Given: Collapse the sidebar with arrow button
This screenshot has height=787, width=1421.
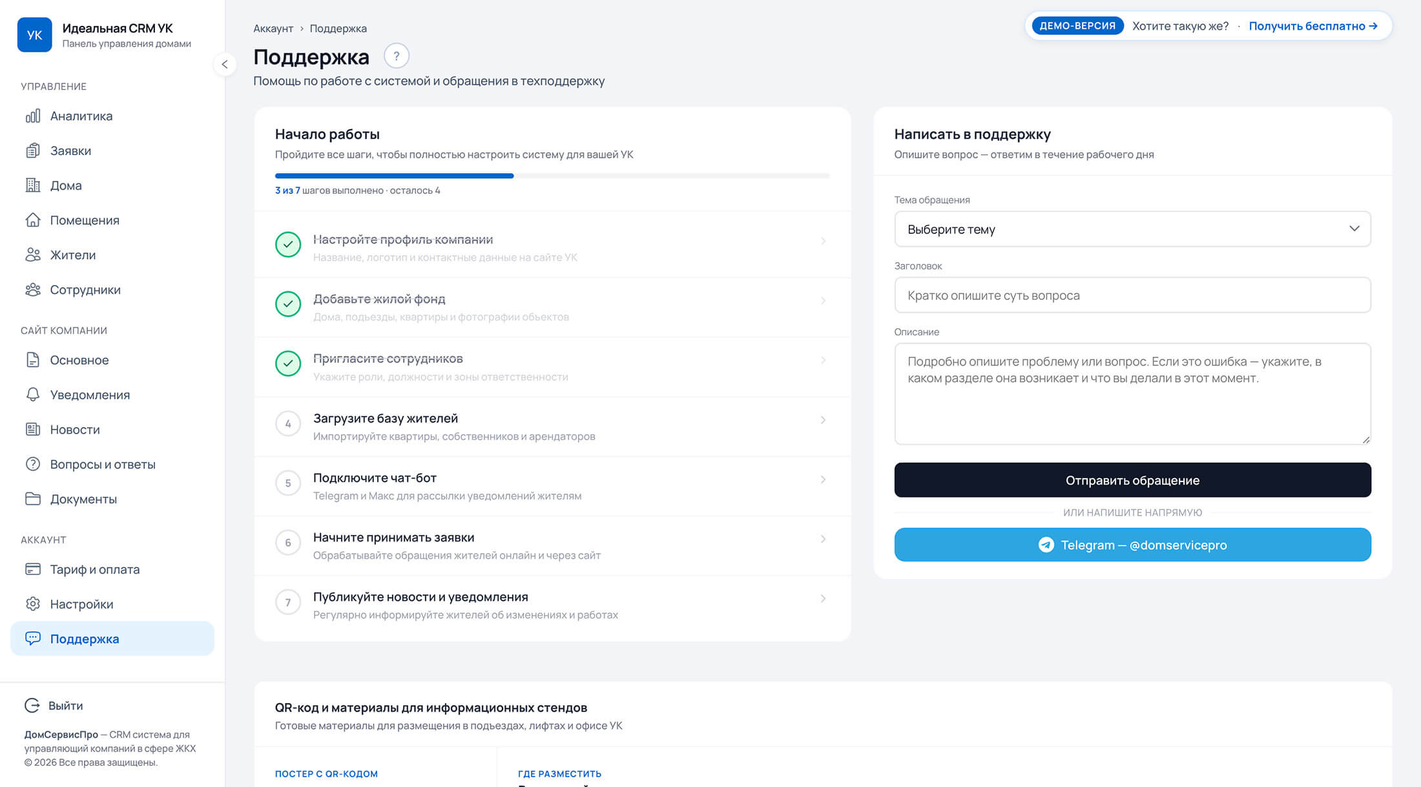Looking at the screenshot, I should point(225,64).
